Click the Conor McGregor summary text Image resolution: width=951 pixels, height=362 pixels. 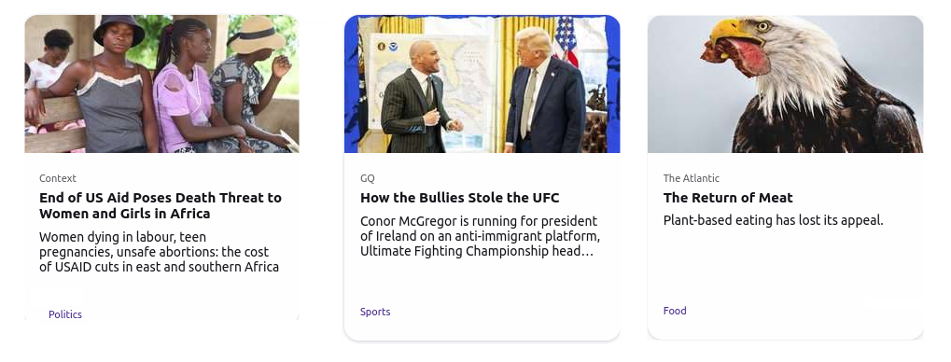(481, 236)
